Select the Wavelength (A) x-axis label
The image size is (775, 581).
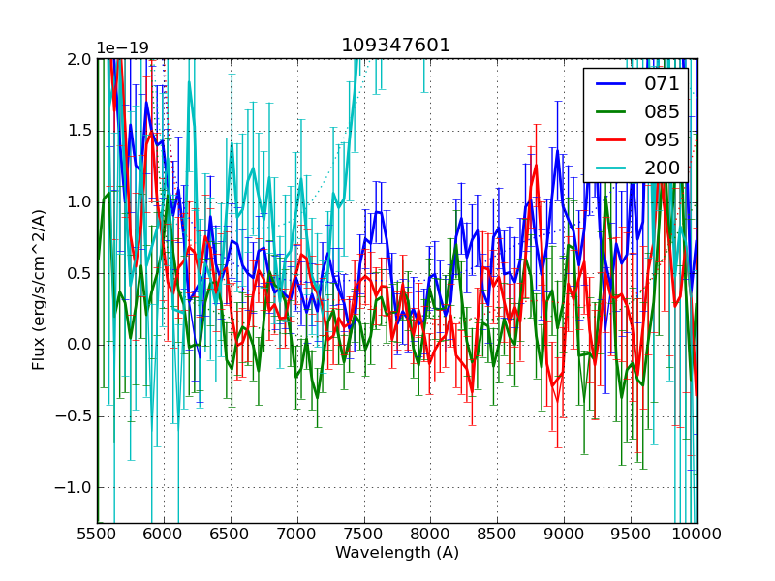point(396,553)
